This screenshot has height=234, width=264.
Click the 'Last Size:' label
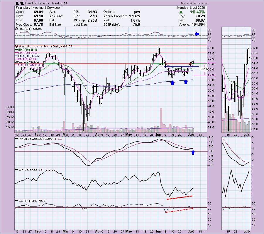point(80,25)
